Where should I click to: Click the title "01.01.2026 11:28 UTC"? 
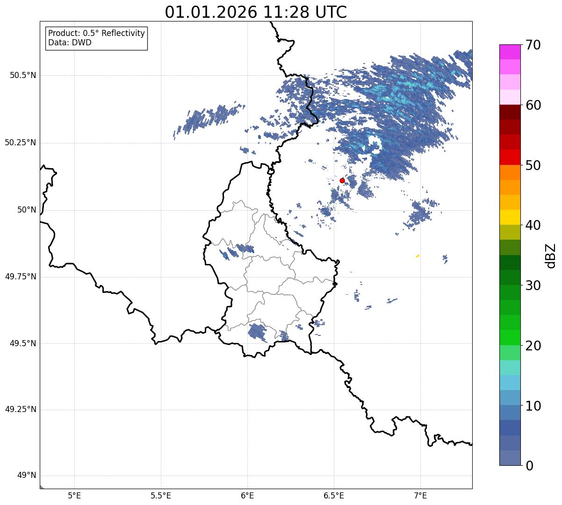pos(256,12)
